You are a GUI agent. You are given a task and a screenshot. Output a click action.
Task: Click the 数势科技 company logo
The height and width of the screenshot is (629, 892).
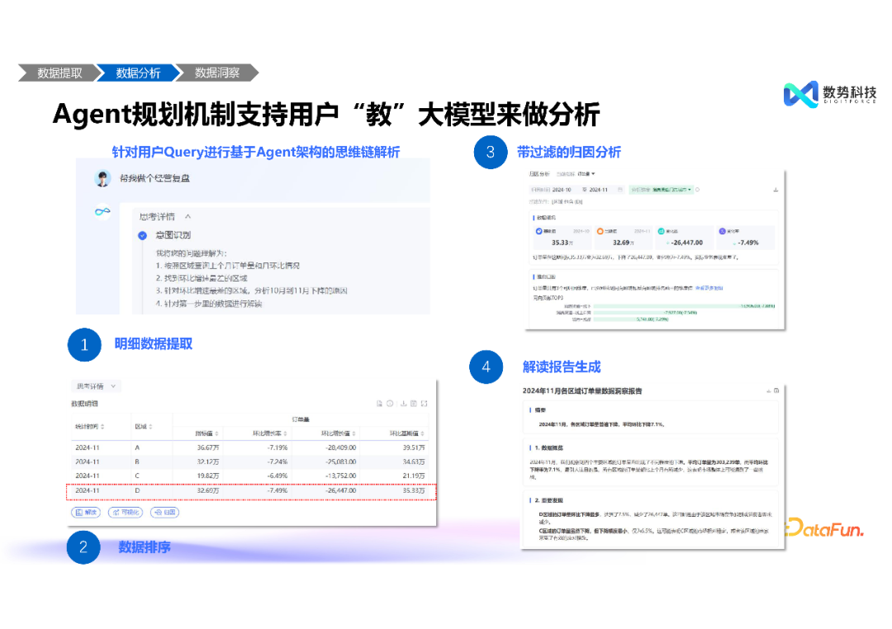click(x=824, y=93)
